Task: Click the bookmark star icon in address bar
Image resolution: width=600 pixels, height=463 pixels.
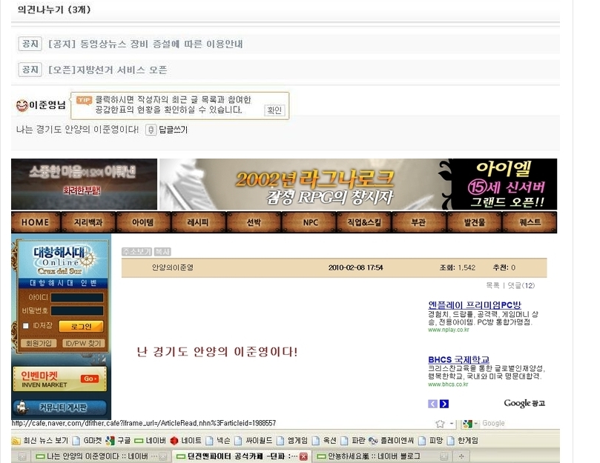Action: point(440,424)
